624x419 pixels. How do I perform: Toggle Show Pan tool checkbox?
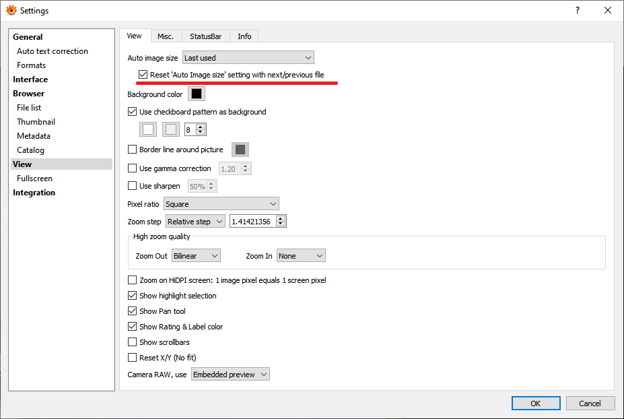[x=132, y=311]
